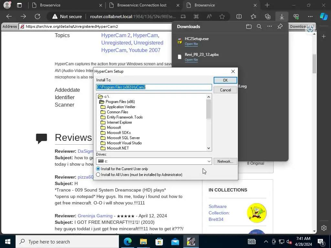Screen dimensions: 331x248
Task: Open File Explorer from taskbar
Action: 143,242
